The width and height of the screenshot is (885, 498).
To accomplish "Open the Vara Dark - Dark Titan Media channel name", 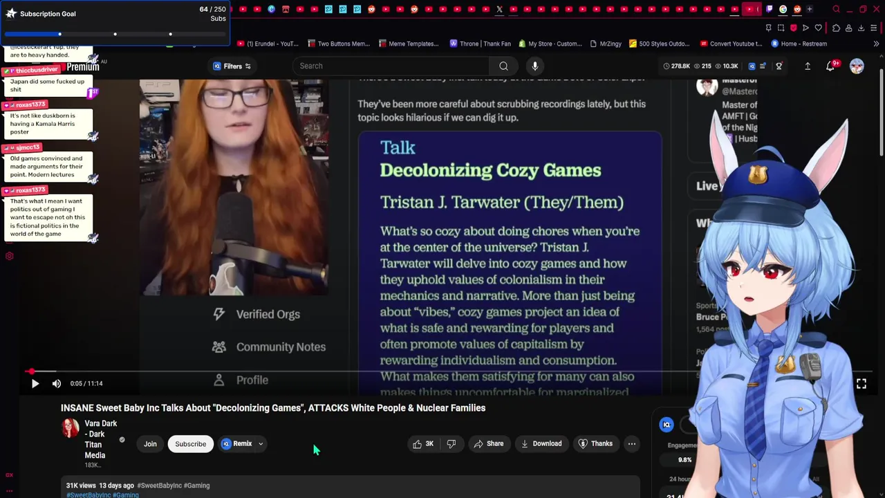I will click(x=100, y=439).
